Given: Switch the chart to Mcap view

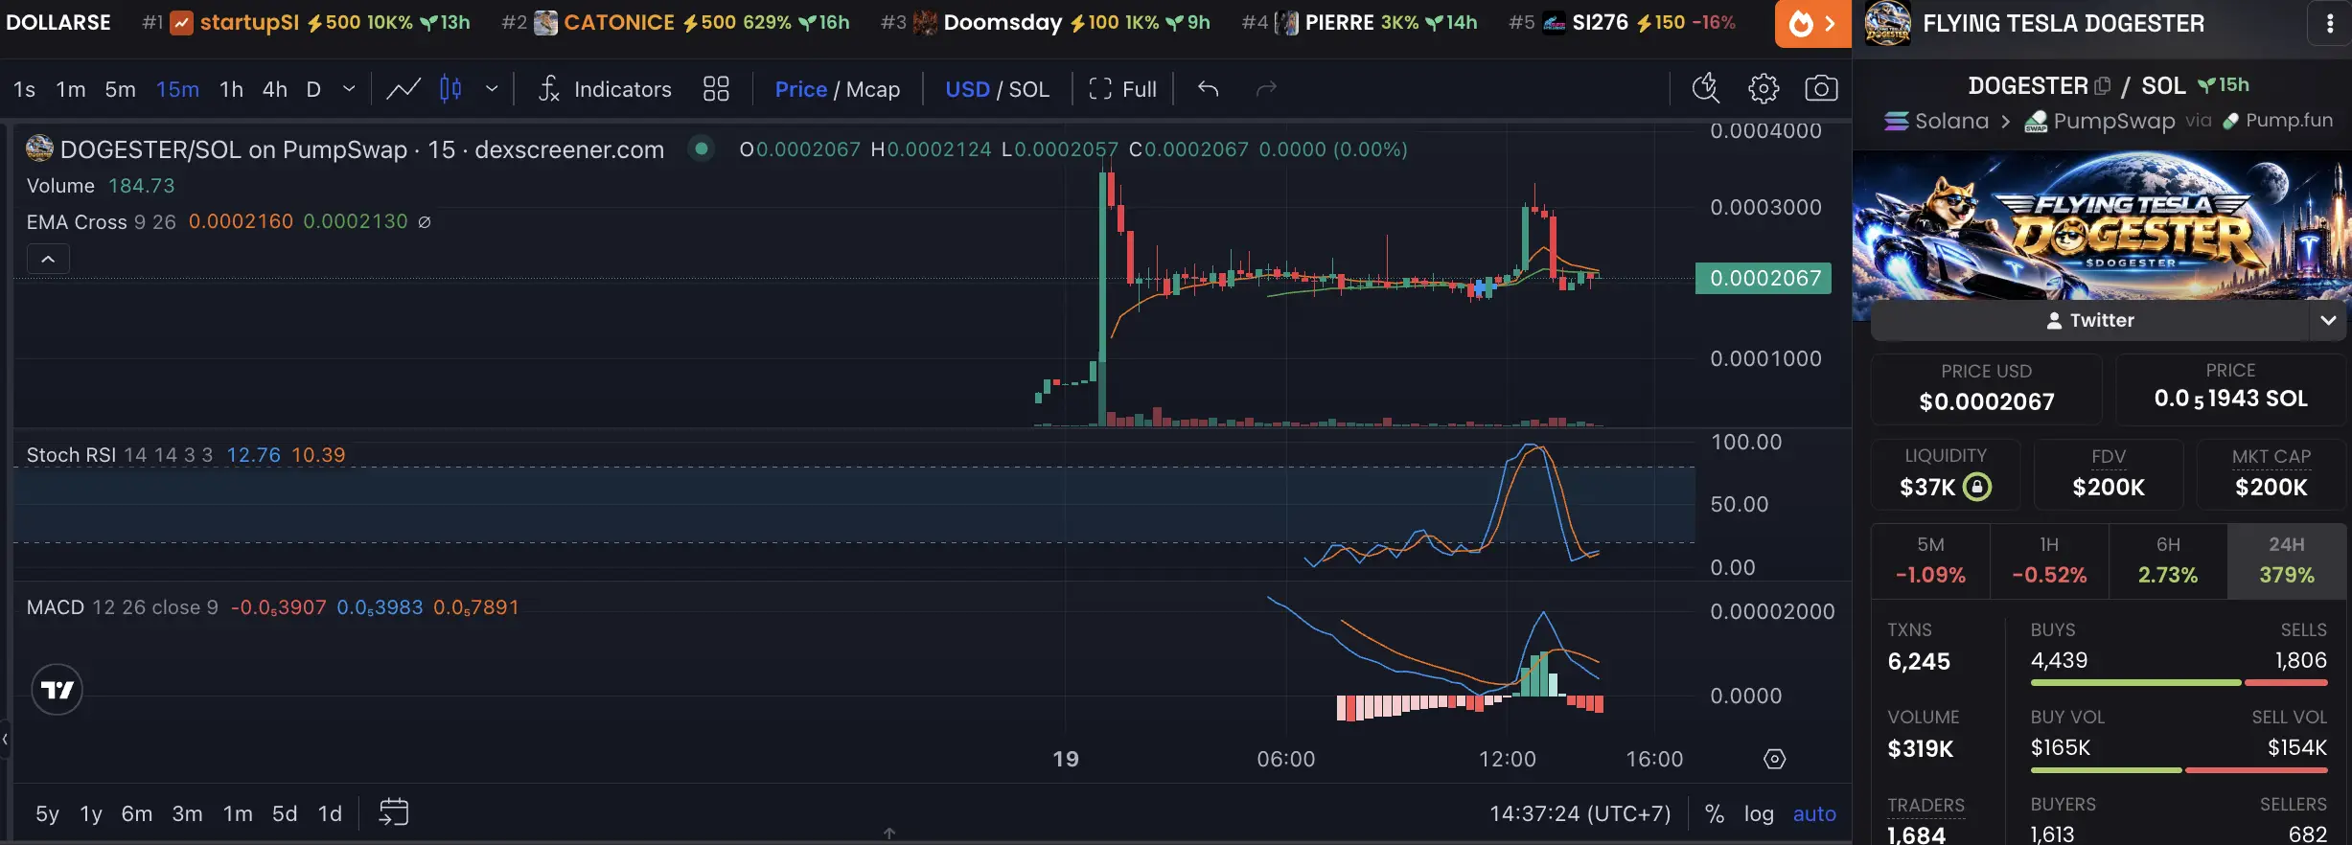Looking at the screenshot, I should point(873,89).
